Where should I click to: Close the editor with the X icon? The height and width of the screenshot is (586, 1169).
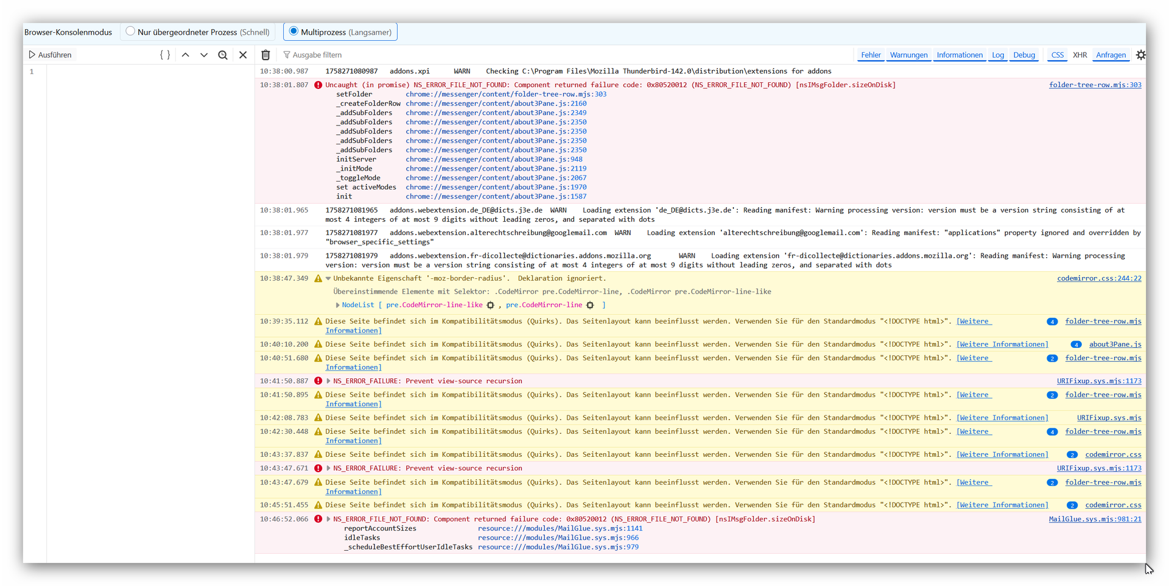pyautogui.click(x=243, y=55)
